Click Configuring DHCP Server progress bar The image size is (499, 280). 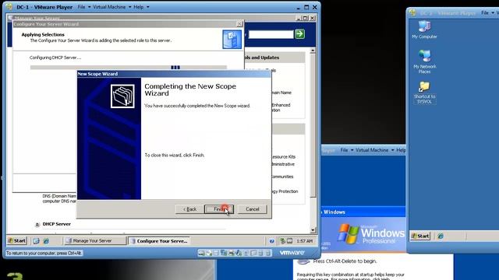pos(129,68)
